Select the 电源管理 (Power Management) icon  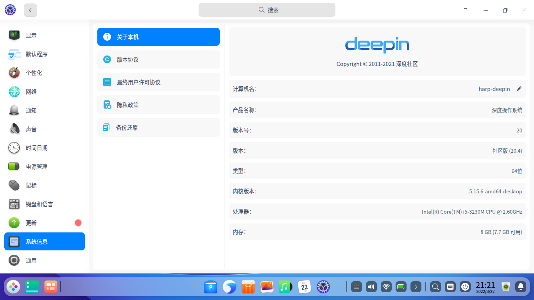tap(13, 166)
